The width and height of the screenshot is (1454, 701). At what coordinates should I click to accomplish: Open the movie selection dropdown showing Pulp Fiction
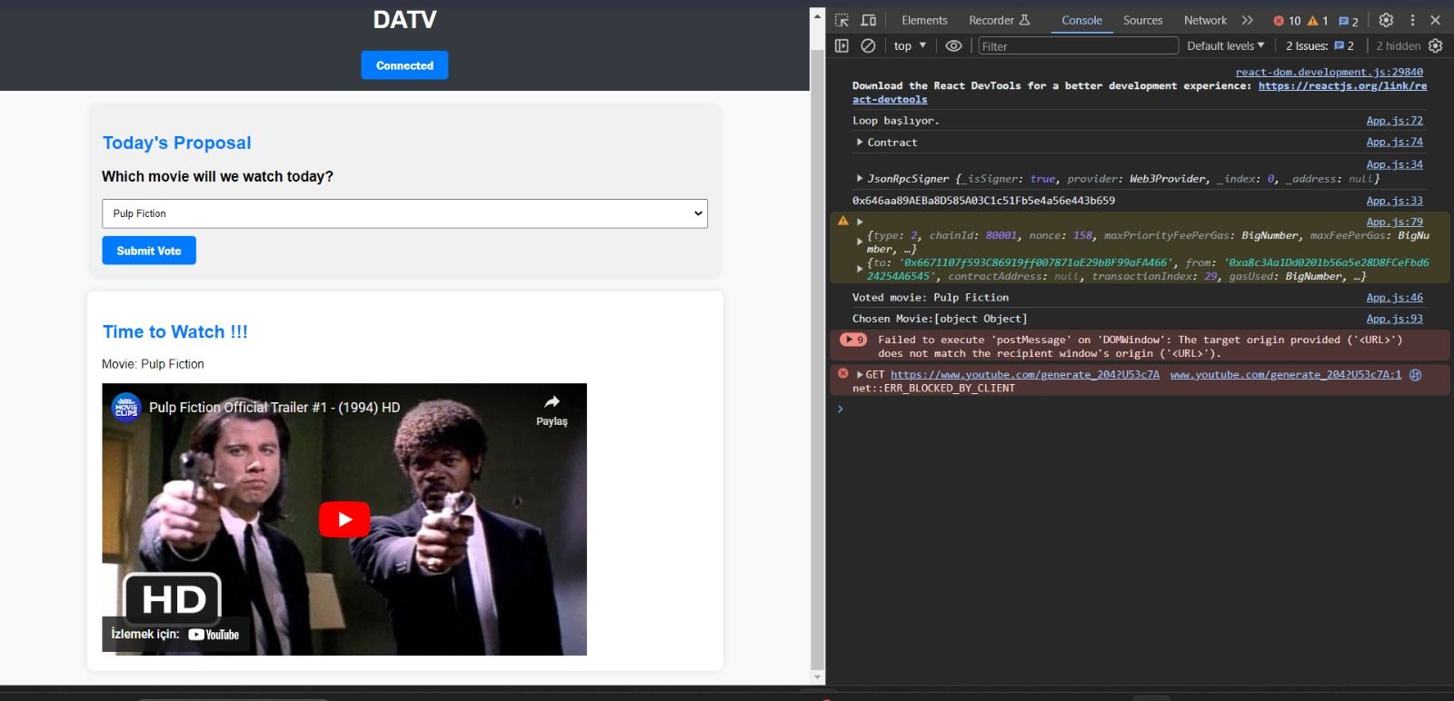[404, 213]
